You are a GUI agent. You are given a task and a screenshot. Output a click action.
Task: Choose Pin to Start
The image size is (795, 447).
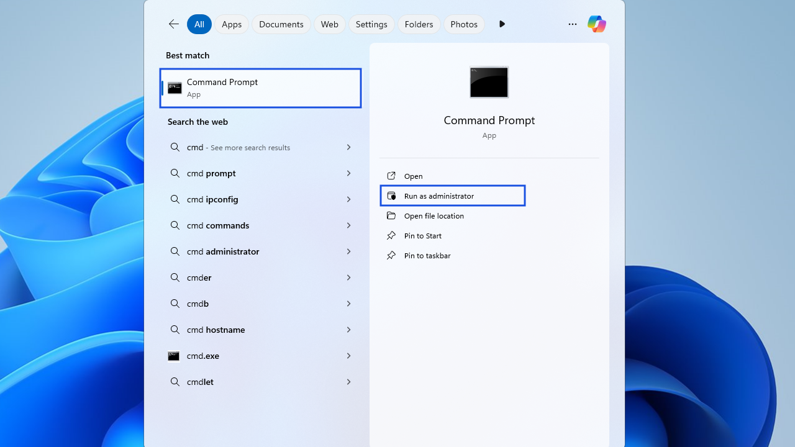tap(422, 235)
